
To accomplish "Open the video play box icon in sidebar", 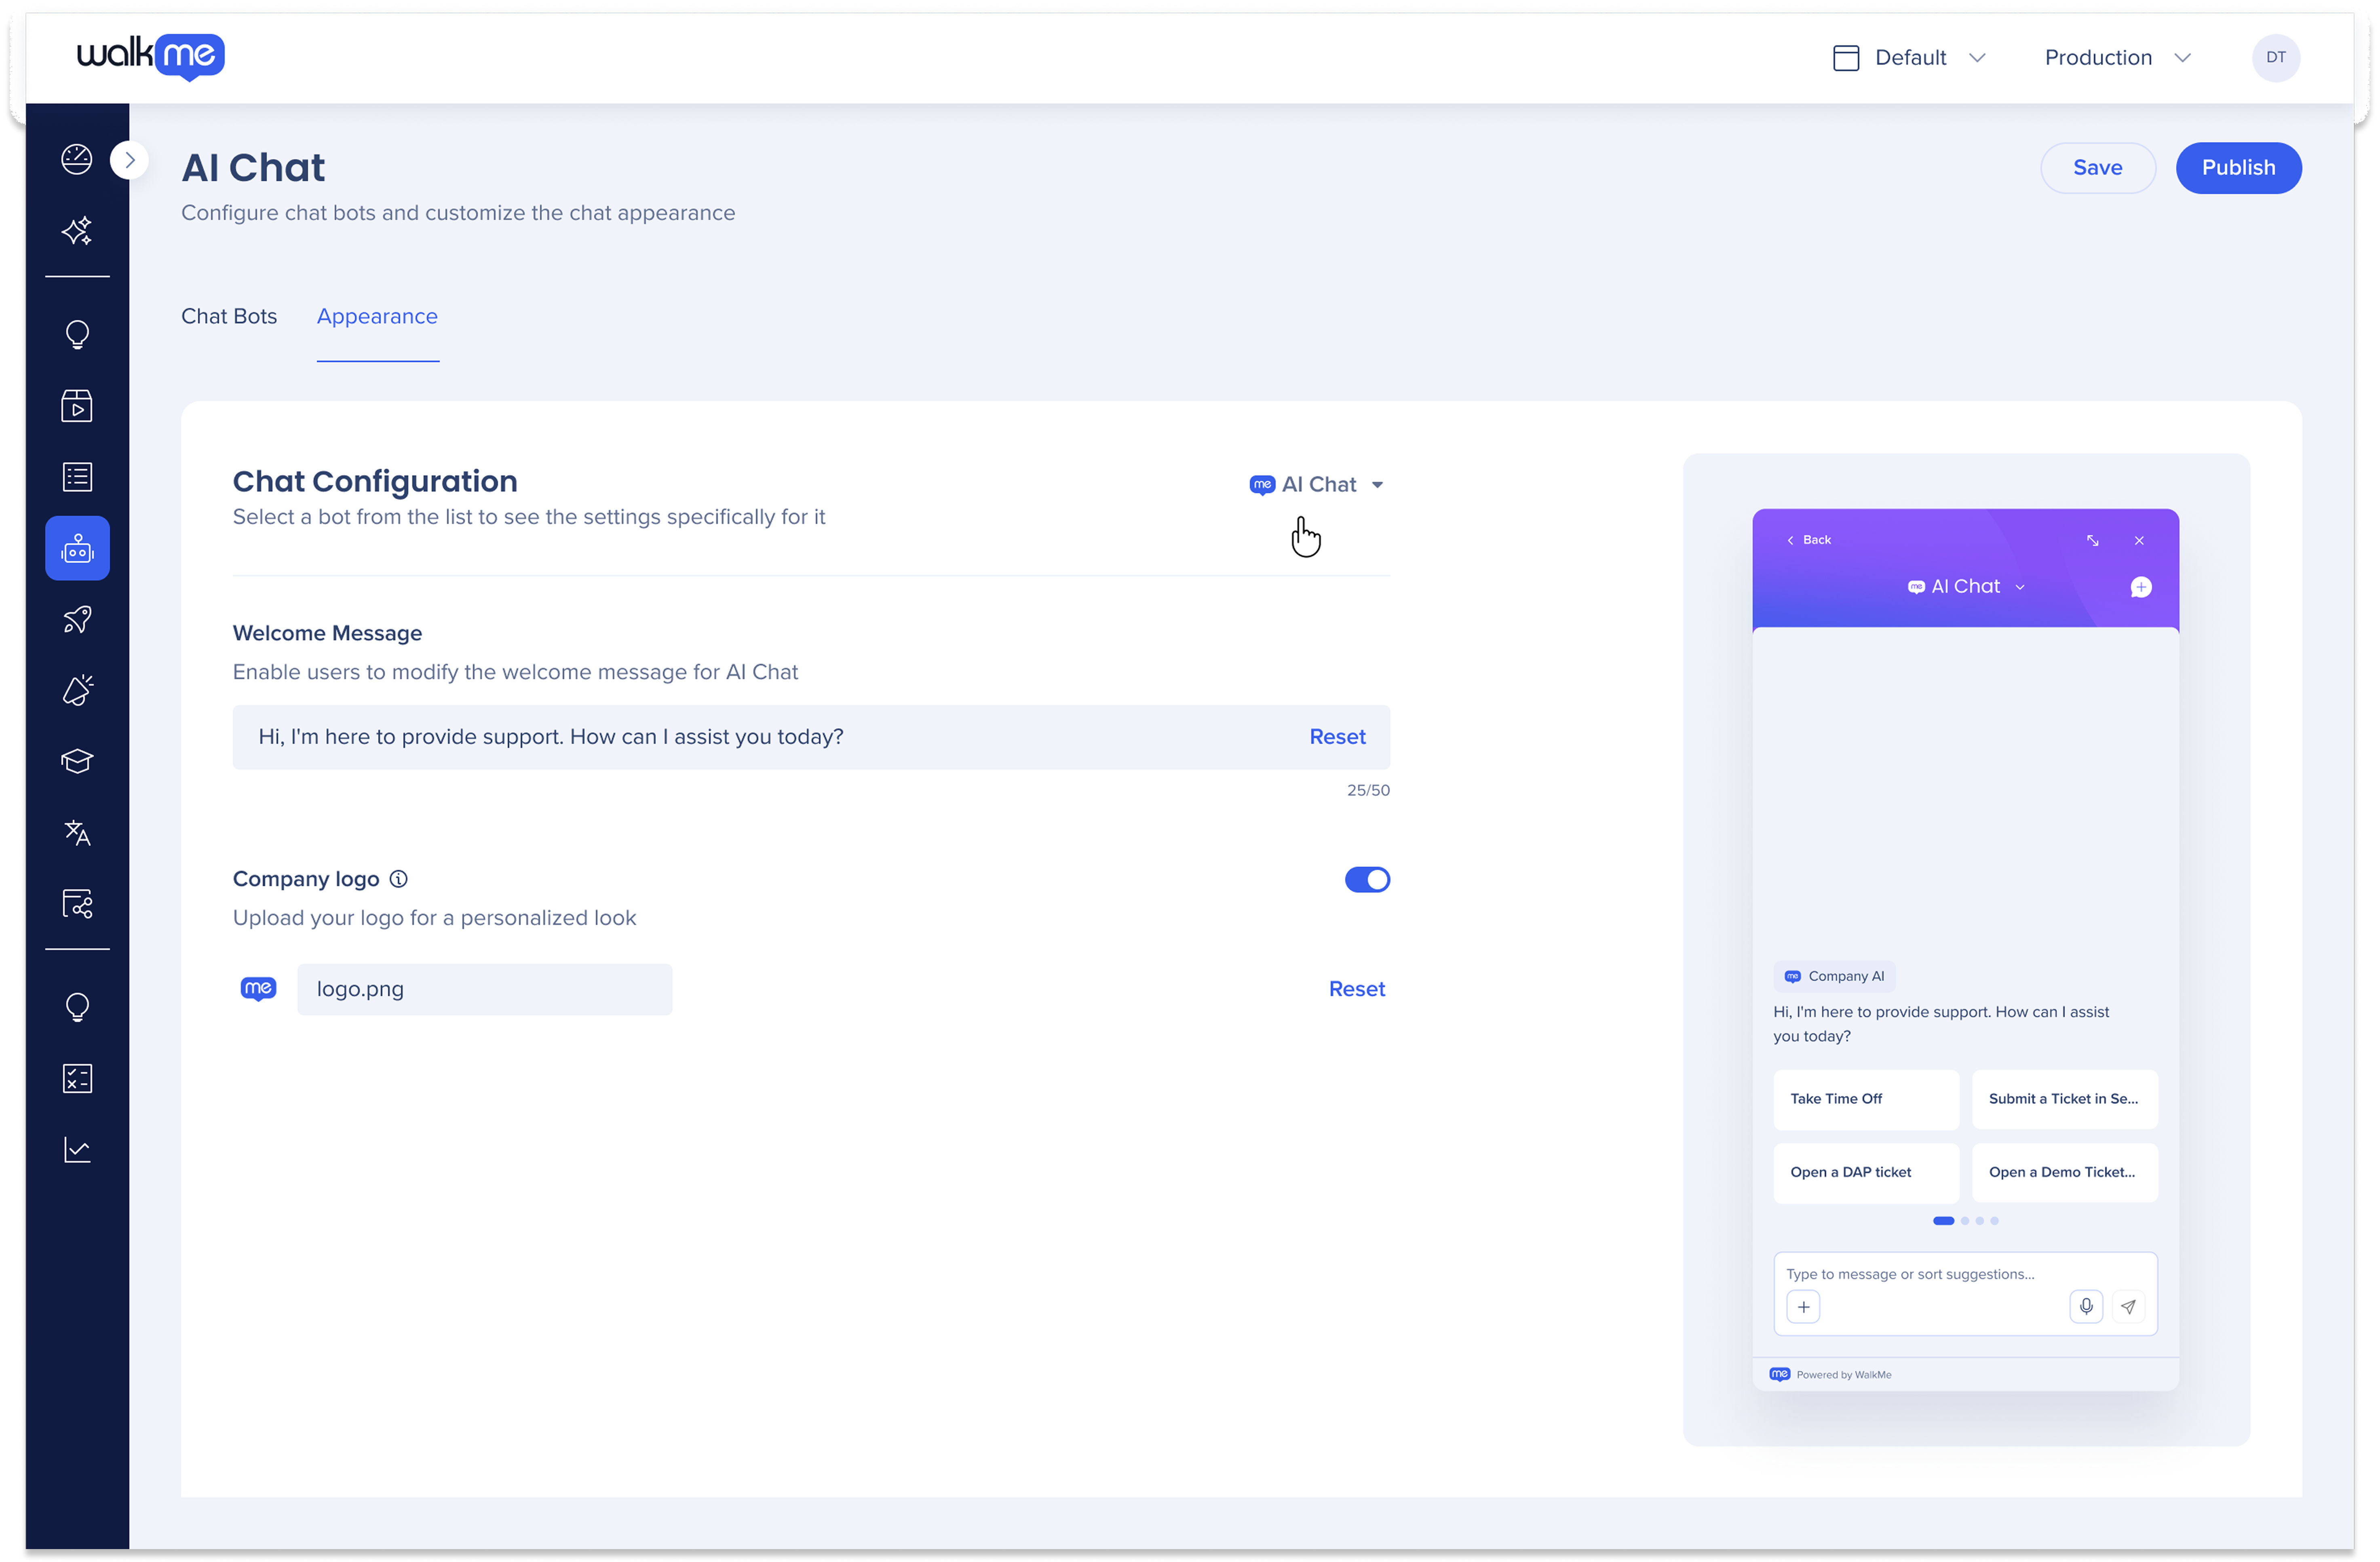I will (77, 405).
